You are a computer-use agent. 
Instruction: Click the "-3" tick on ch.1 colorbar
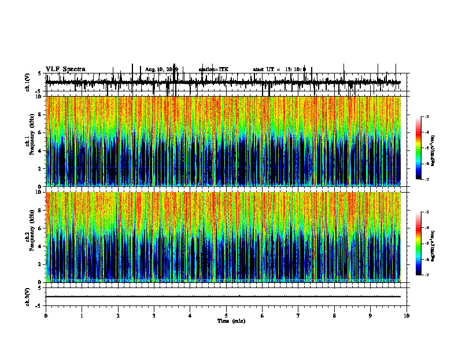point(427,116)
